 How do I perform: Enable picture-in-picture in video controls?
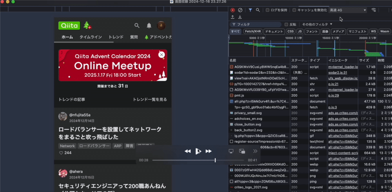(242, 151)
